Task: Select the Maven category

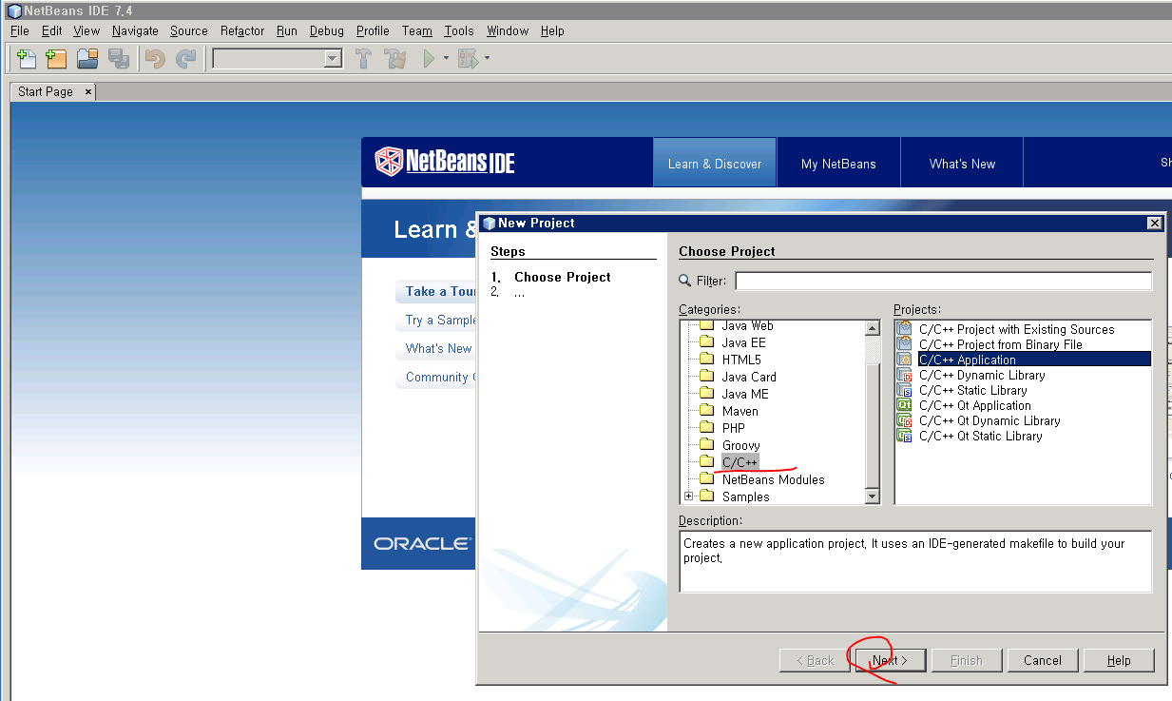Action: 740,411
